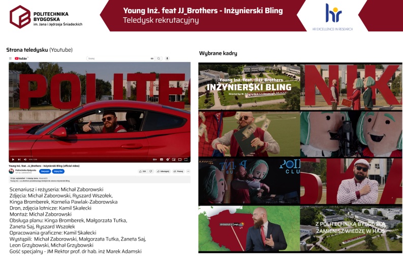
Task: Switch player to theater mode
Action: pos(179,159)
